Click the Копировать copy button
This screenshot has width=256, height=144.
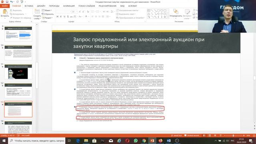pos(17,14)
